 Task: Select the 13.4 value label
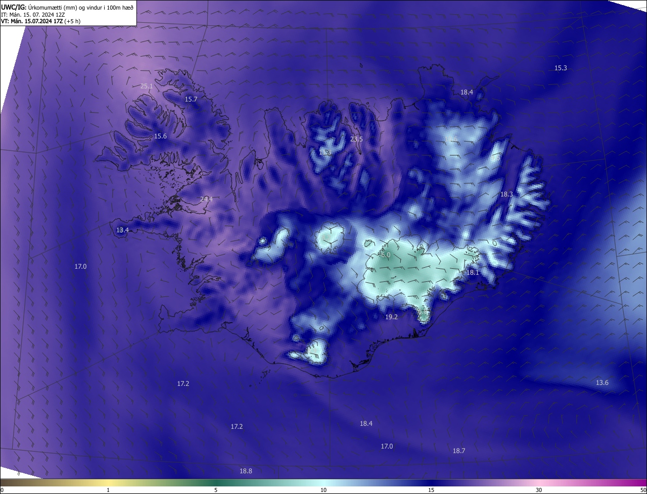click(x=122, y=230)
